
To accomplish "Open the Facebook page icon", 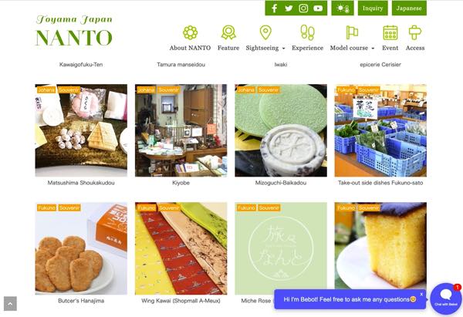I will click(274, 8).
